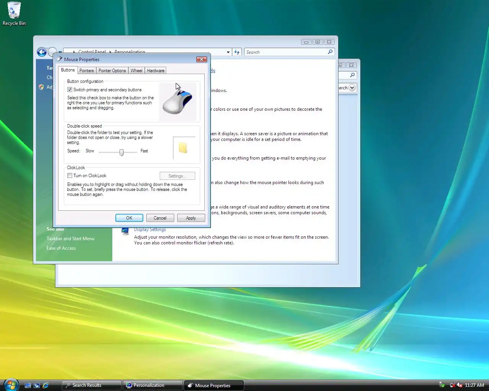
Task: Open the Hardware tab
Action: click(155, 71)
